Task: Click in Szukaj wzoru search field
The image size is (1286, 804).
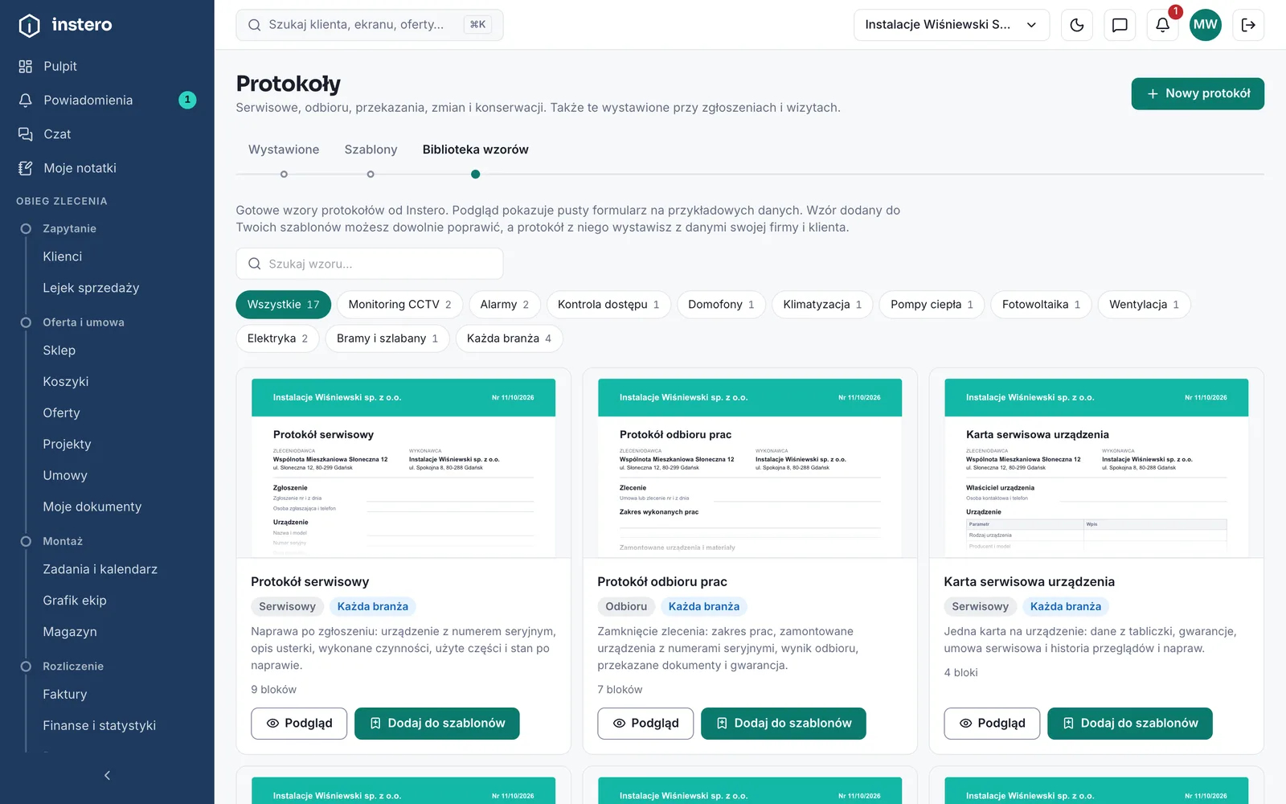Action: (x=370, y=264)
